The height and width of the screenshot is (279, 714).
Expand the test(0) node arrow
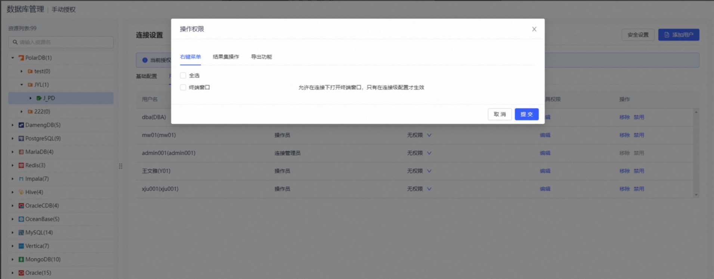[x=22, y=71]
